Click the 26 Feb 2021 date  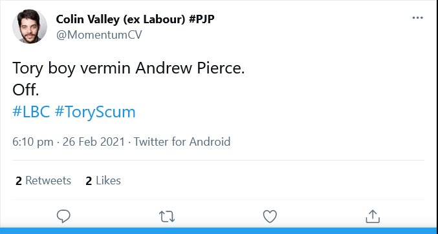pyautogui.click(x=94, y=142)
